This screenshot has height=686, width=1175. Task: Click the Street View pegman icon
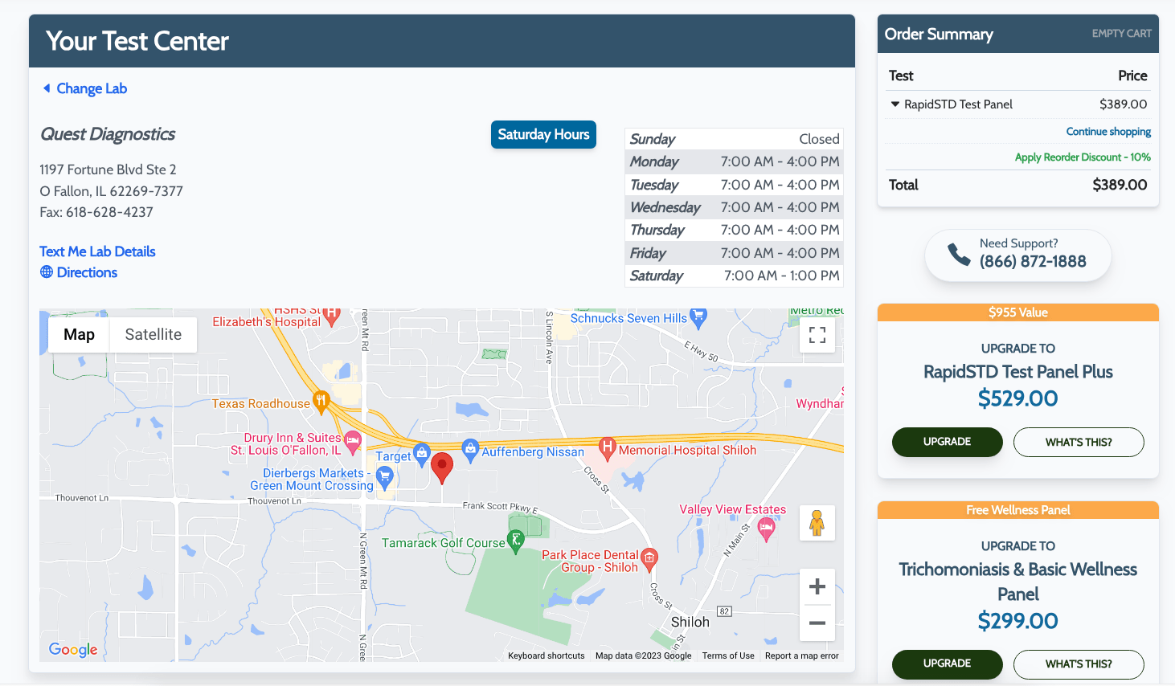[817, 523]
